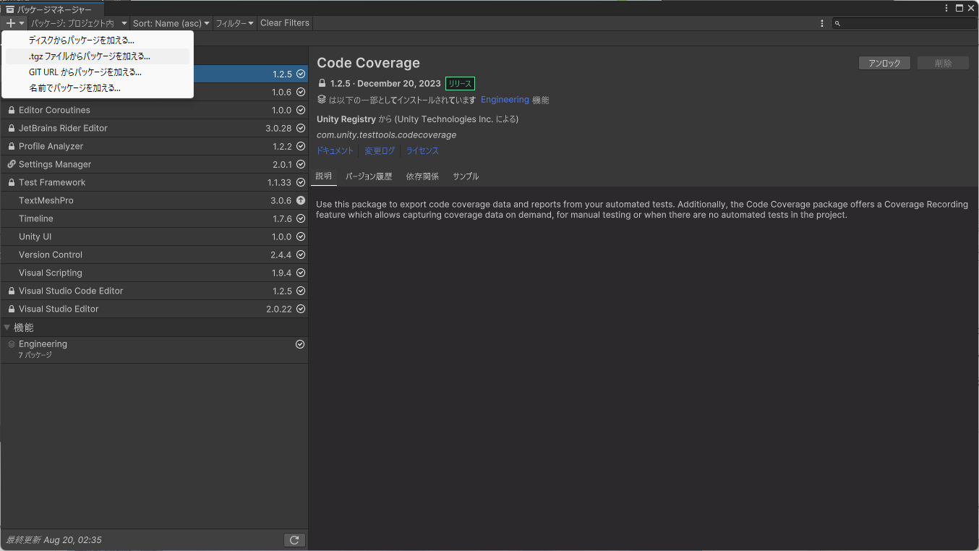Click installed checkmark on Visual Scripting row

pos(301,273)
